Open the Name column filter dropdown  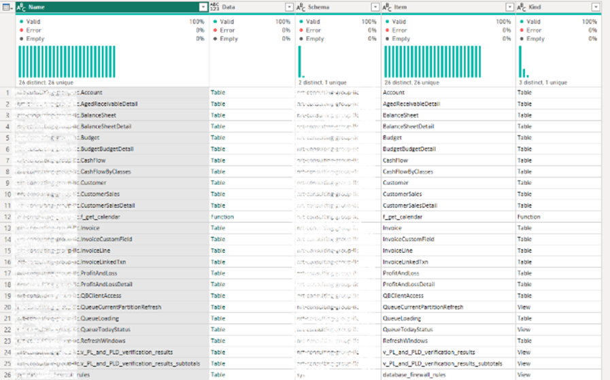pyautogui.click(x=203, y=7)
